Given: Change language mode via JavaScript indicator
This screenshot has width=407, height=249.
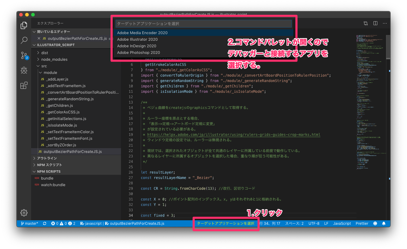Looking at the screenshot, I should click(342, 224).
